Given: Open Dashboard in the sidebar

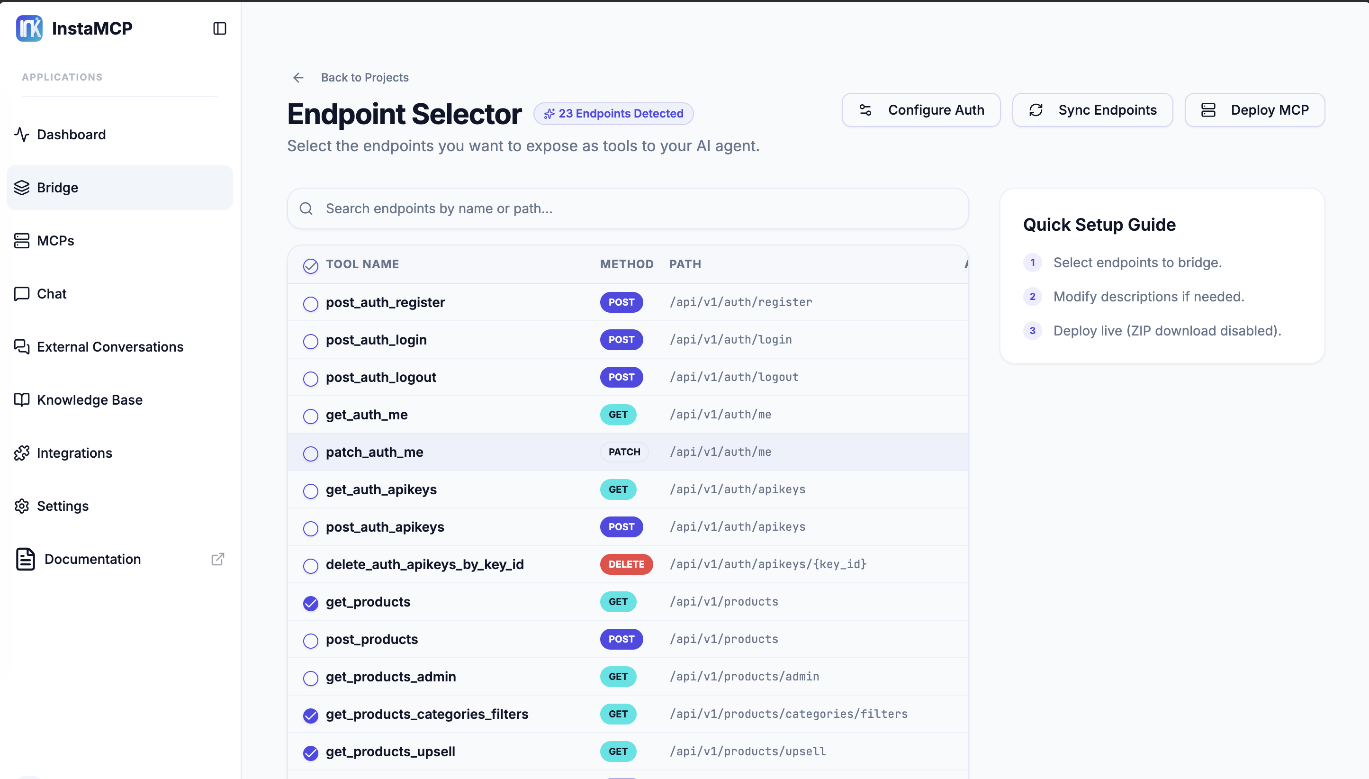Looking at the screenshot, I should tap(120, 134).
